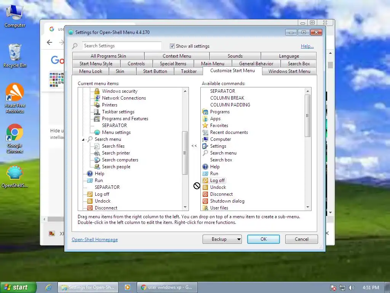
Task: Click the available commands scrollbar thumb
Action: point(308,116)
